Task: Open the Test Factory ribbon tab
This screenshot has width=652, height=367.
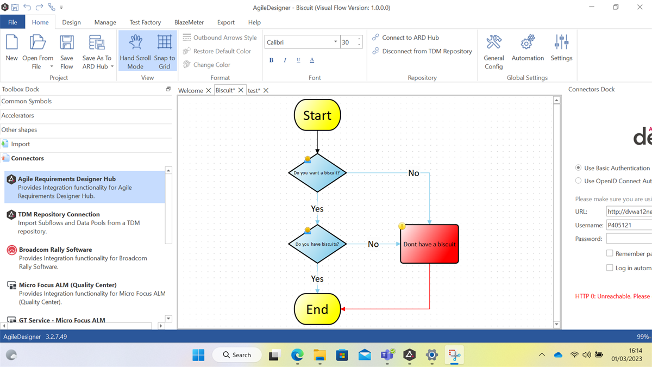Action: [145, 22]
